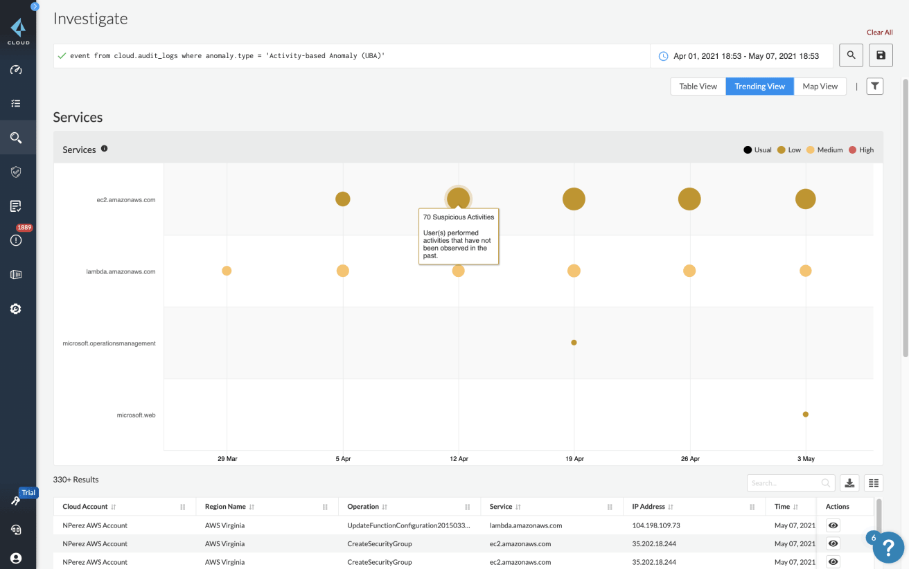The width and height of the screenshot is (909, 569).
Task: Open the Alerts icon with the 1889 badge
Action: coord(16,240)
